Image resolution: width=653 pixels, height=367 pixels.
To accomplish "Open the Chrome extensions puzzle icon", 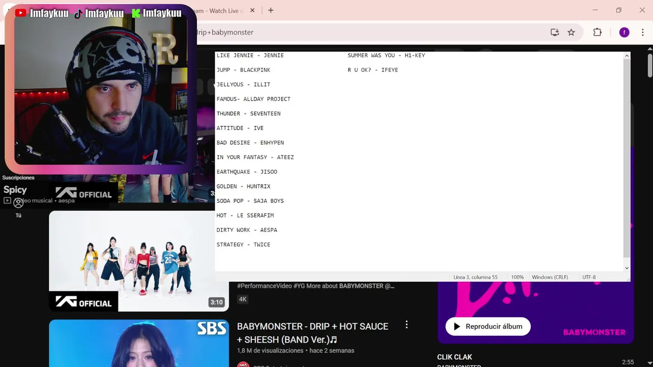I will pyautogui.click(x=597, y=32).
